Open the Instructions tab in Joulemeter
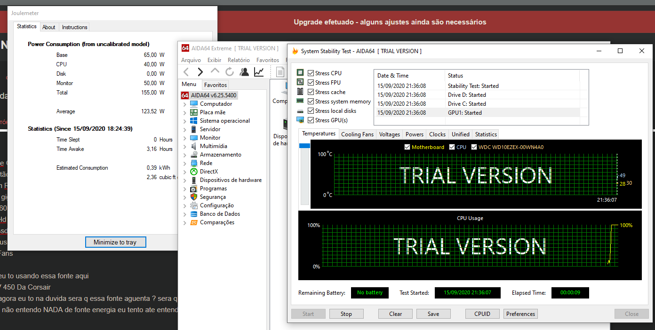 pos(75,27)
